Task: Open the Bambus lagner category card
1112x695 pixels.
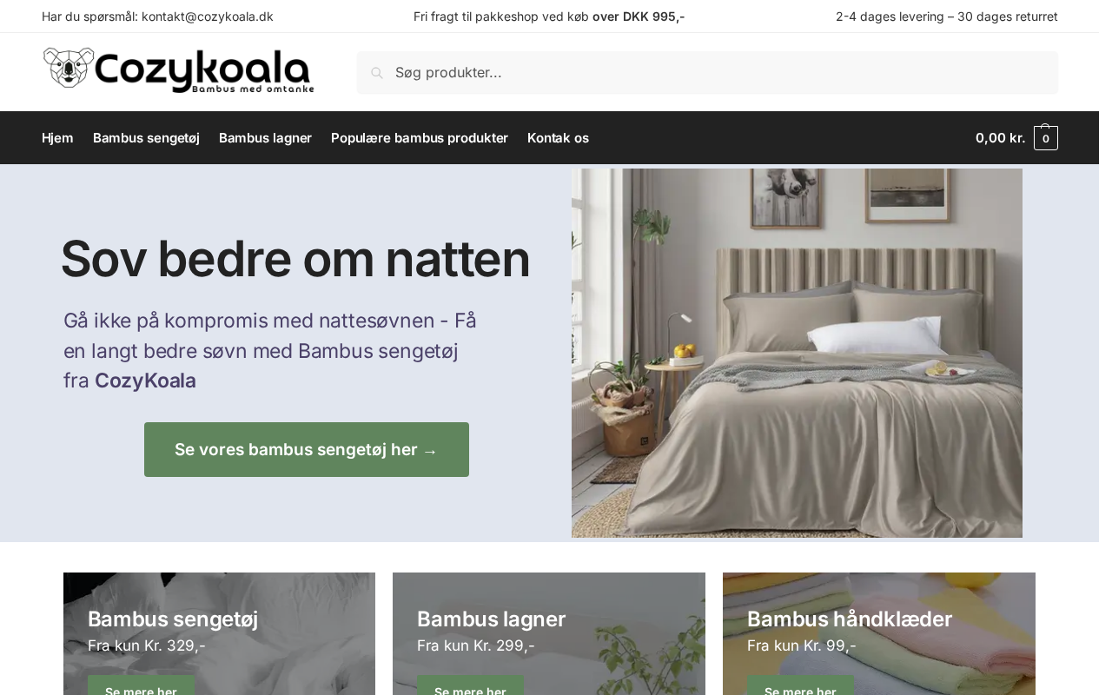Action: coord(549,633)
